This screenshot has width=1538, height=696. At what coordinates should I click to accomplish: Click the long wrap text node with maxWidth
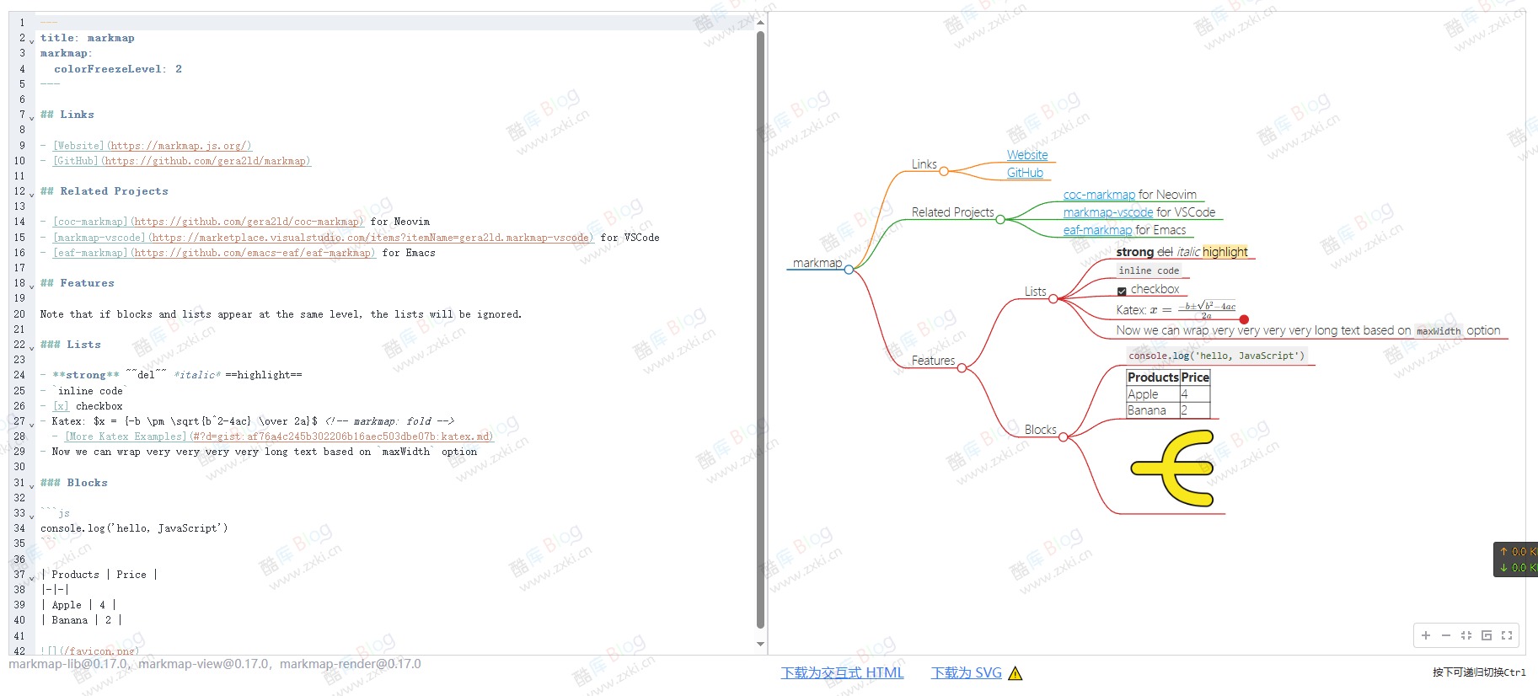(x=1308, y=330)
